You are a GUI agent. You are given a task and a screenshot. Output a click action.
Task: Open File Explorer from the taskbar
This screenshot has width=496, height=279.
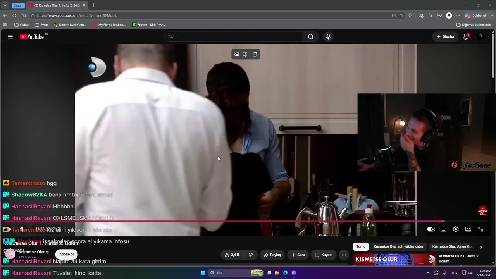pyautogui.click(x=277, y=273)
